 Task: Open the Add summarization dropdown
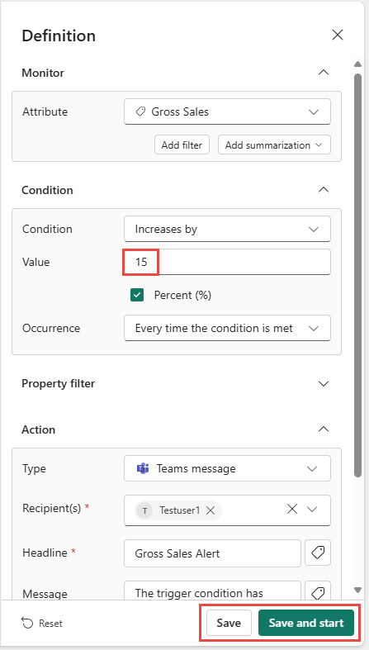coord(274,145)
